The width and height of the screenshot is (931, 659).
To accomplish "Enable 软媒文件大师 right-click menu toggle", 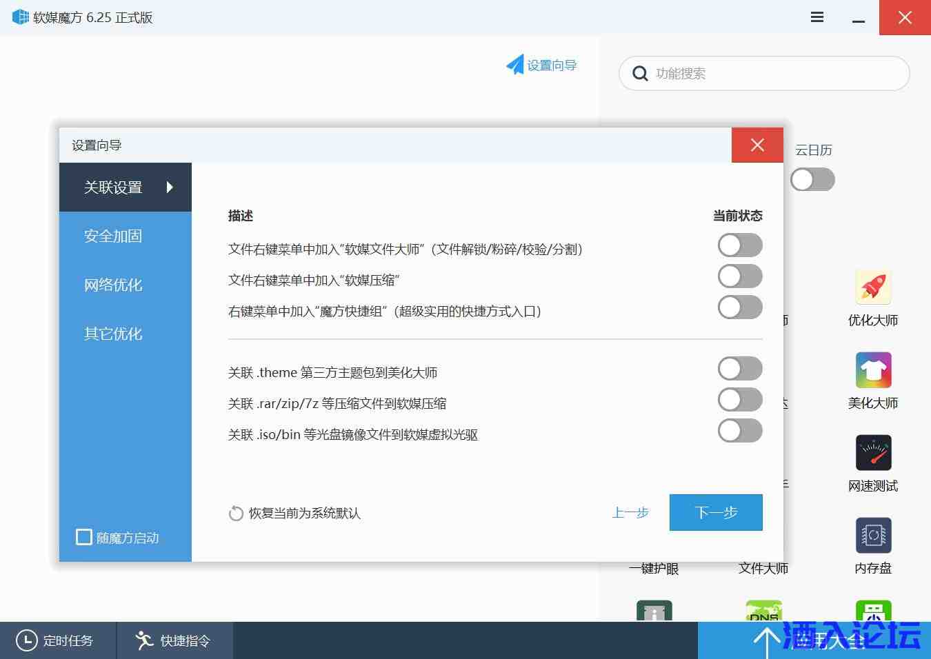I will coord(739,245).
